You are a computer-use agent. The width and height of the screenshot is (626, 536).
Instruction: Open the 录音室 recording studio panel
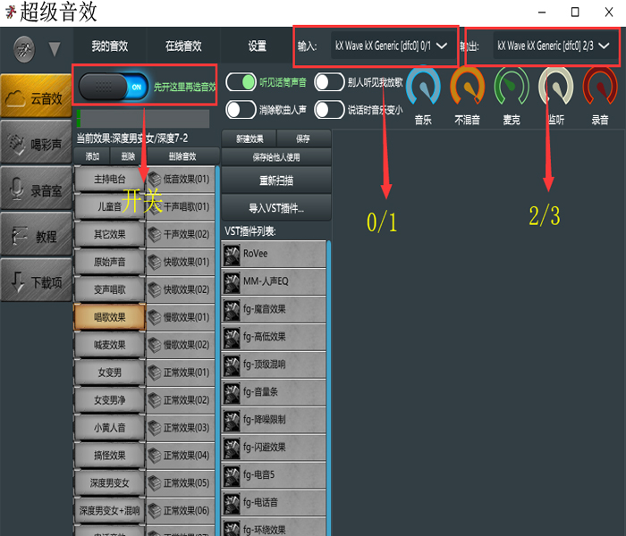point(36,188)
